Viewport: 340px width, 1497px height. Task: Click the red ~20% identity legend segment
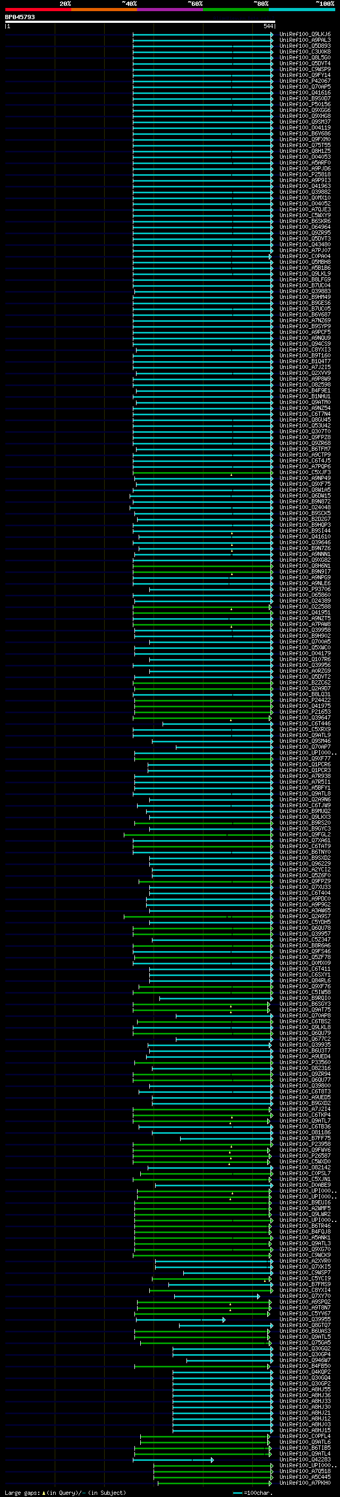tap(38, 10)
